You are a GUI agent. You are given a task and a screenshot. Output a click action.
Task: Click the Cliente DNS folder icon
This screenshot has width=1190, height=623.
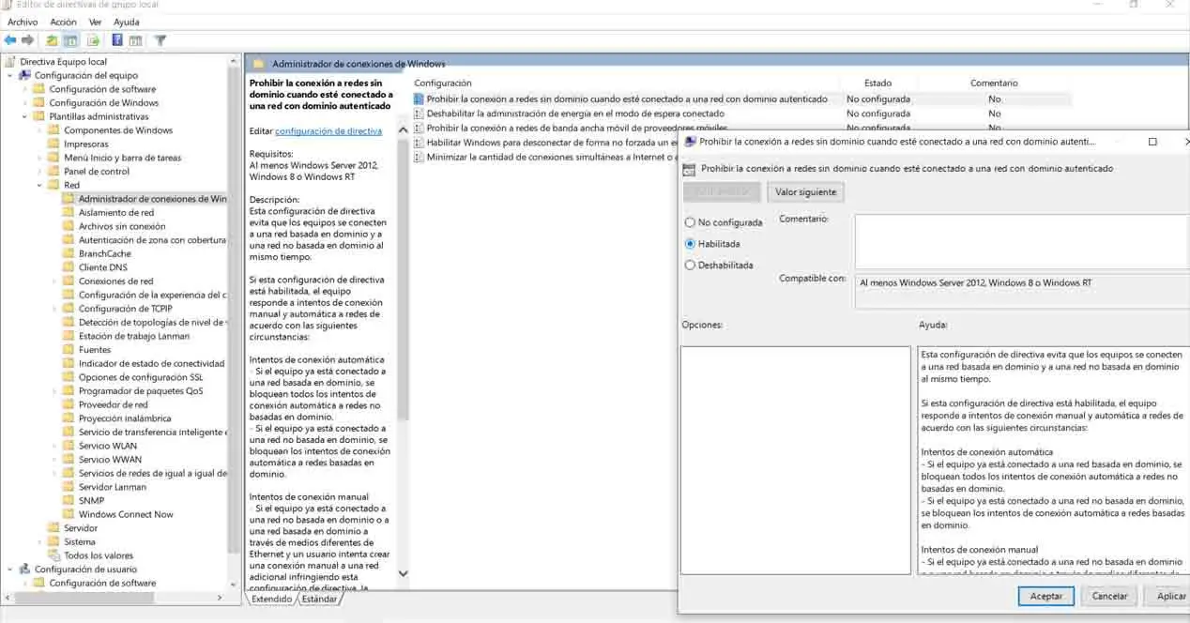tap(69, 267)
